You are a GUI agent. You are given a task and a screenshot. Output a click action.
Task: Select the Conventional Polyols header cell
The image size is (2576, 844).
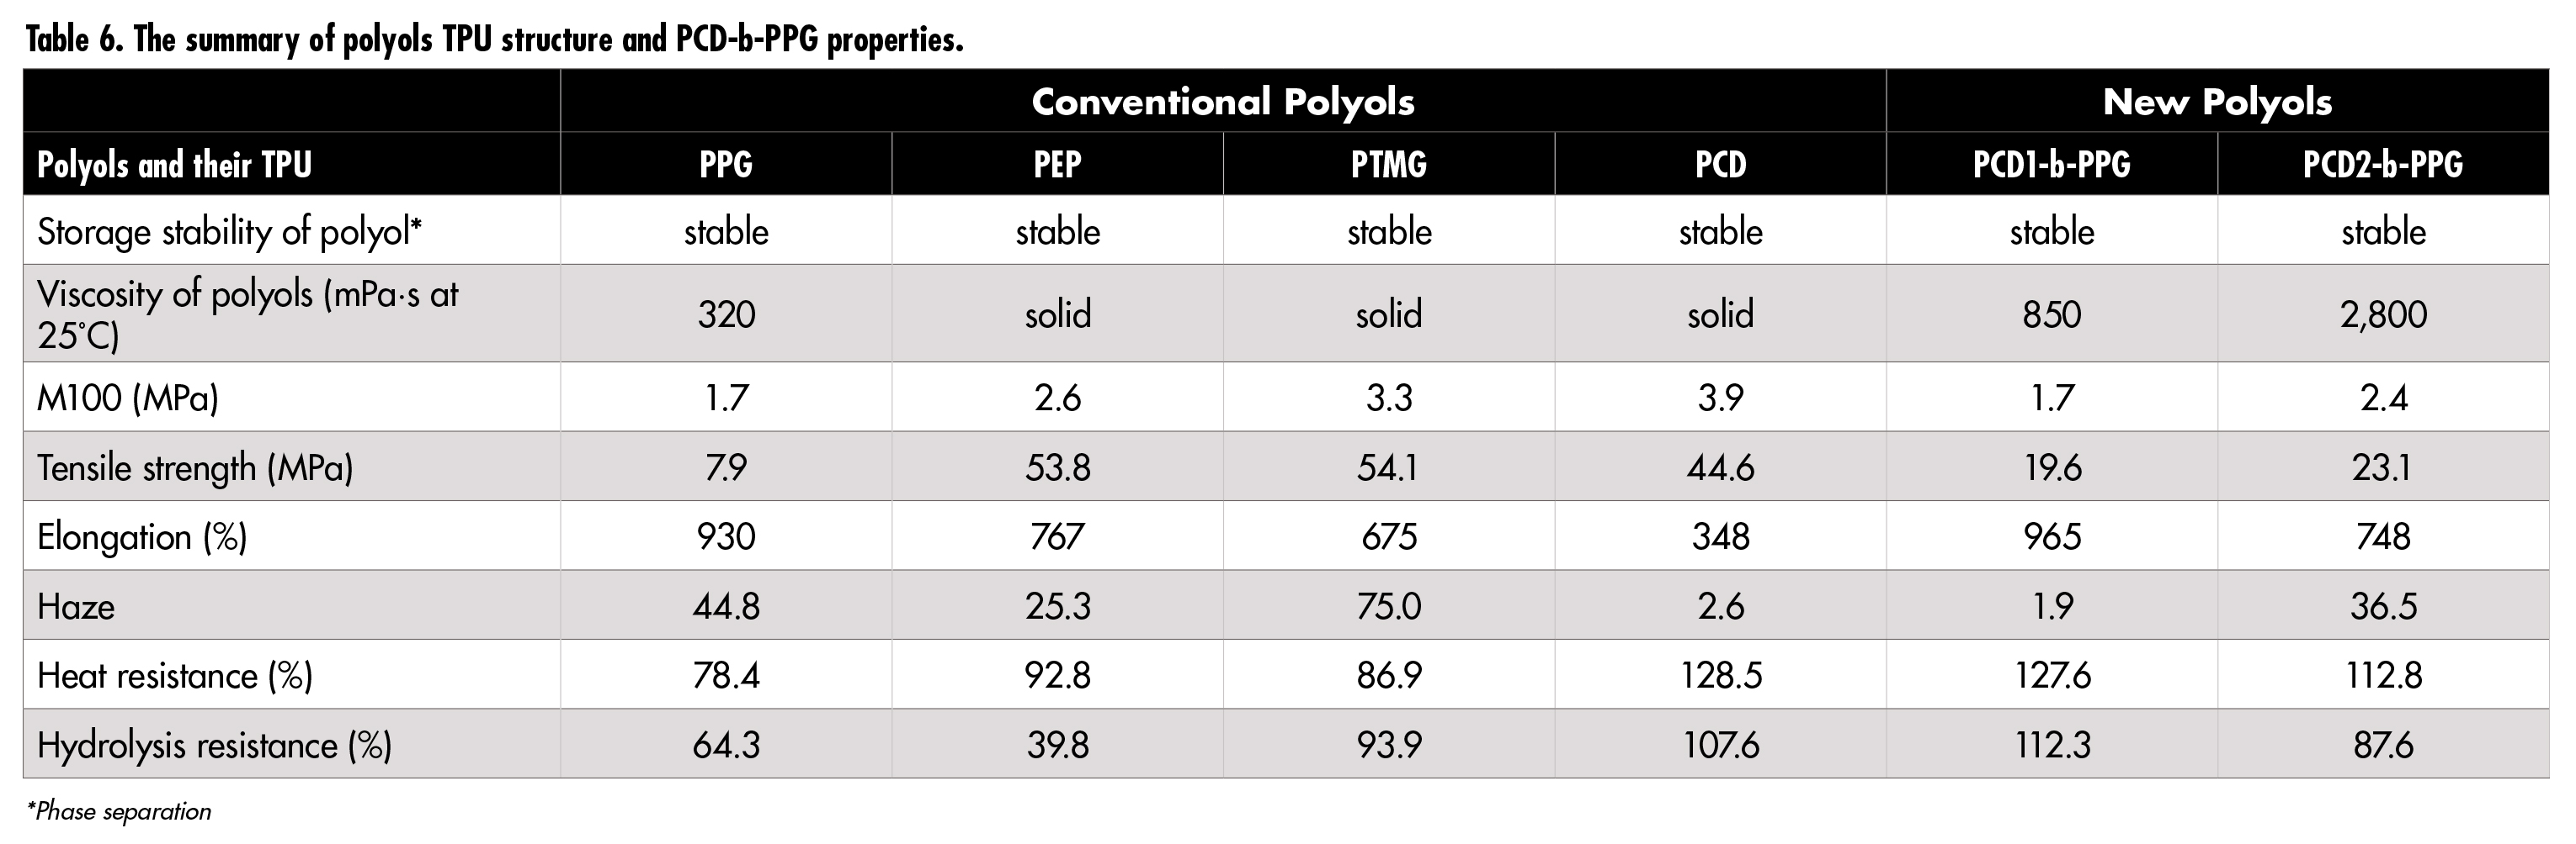[x=1222, y=101]
